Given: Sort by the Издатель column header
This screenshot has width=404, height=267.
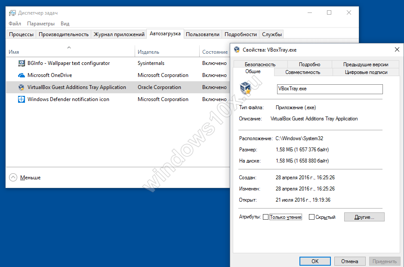Looking at the screenshot, I should pyautogui.click(x=148, y=52).
